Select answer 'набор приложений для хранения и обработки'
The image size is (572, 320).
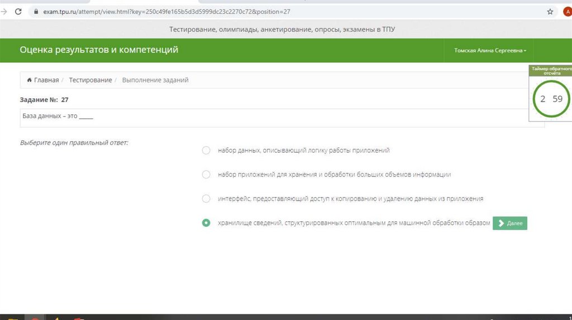206,174
